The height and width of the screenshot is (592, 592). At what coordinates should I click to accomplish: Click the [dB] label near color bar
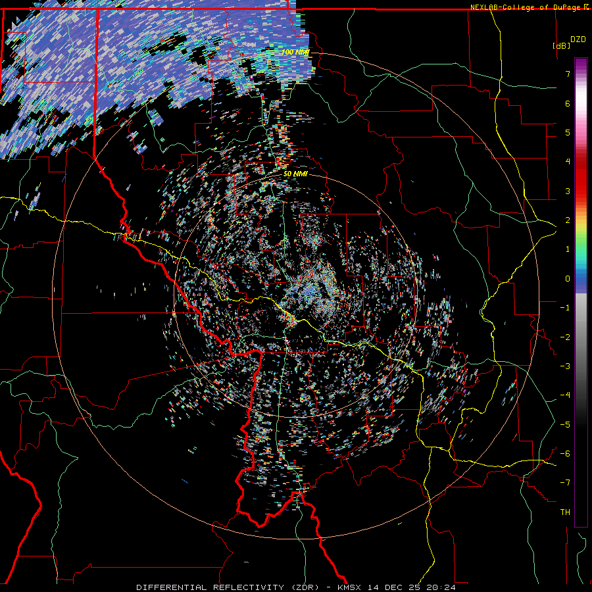(561, 45)
